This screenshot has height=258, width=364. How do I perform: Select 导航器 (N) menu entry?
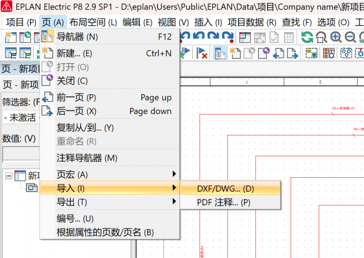(110, 37)
